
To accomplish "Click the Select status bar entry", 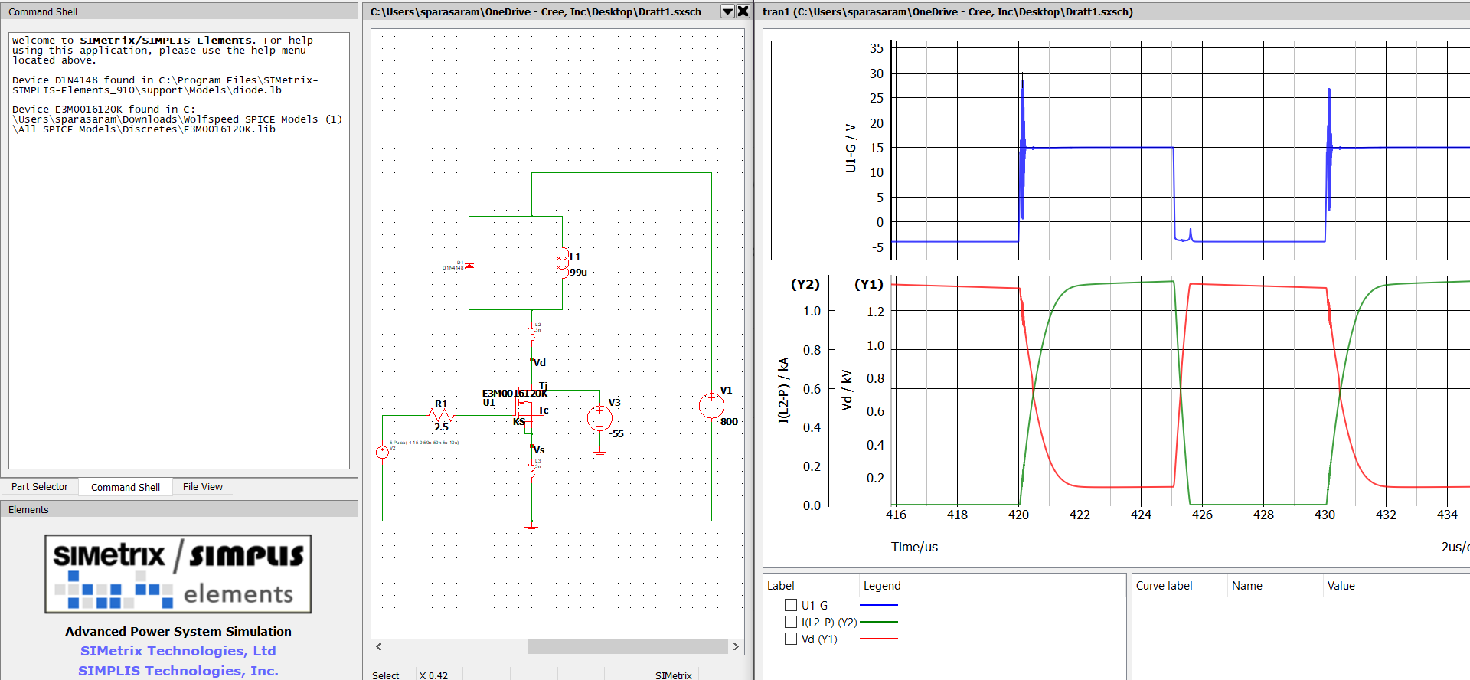I will click(x=386, y=675).
